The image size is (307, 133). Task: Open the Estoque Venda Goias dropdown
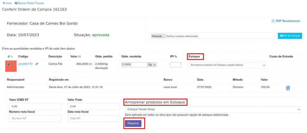213,109
